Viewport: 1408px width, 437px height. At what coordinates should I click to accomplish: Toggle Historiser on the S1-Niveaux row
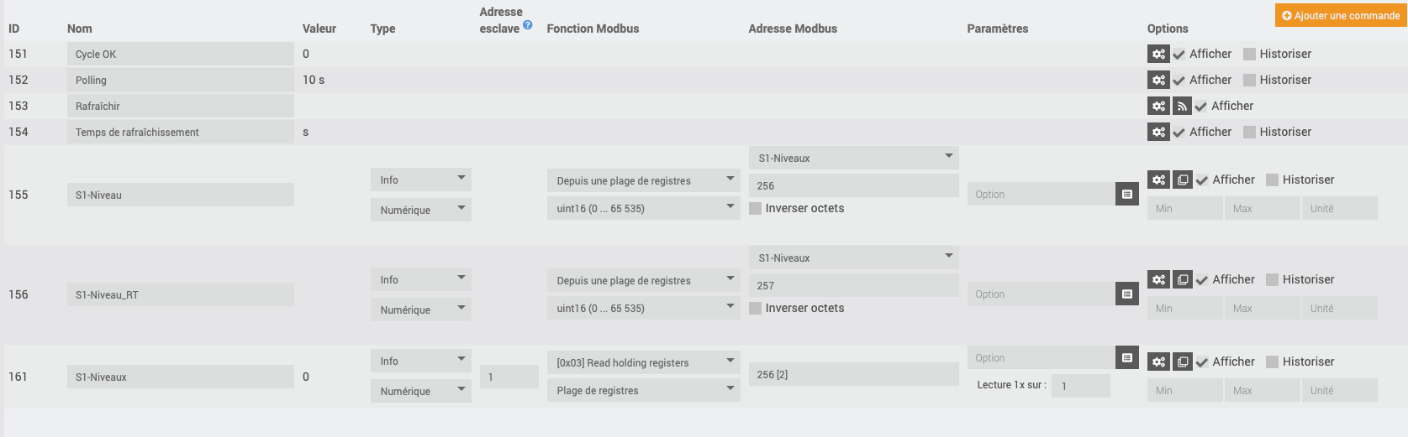(1273, 362)
